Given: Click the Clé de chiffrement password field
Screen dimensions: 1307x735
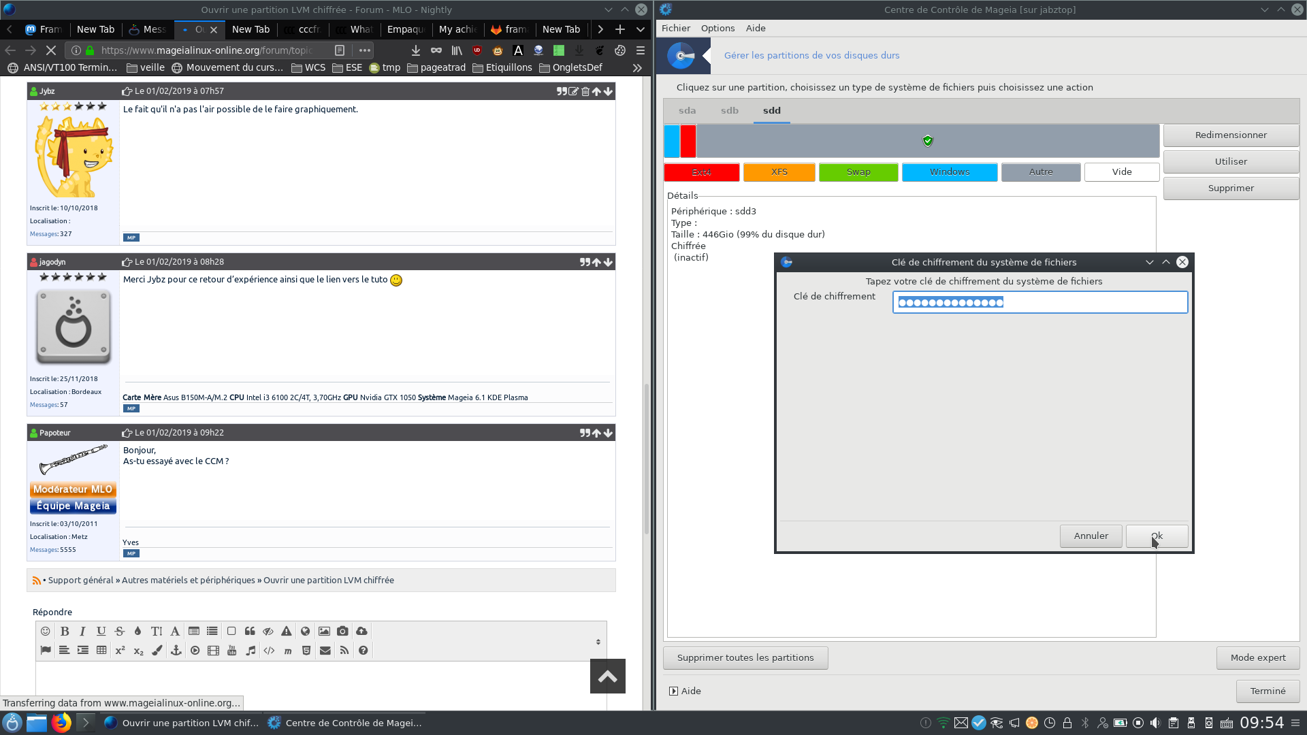Looking at the screenshot, I should point(1039,302).
